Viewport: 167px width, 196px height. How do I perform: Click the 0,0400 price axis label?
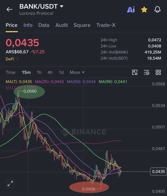coord(158,191)
